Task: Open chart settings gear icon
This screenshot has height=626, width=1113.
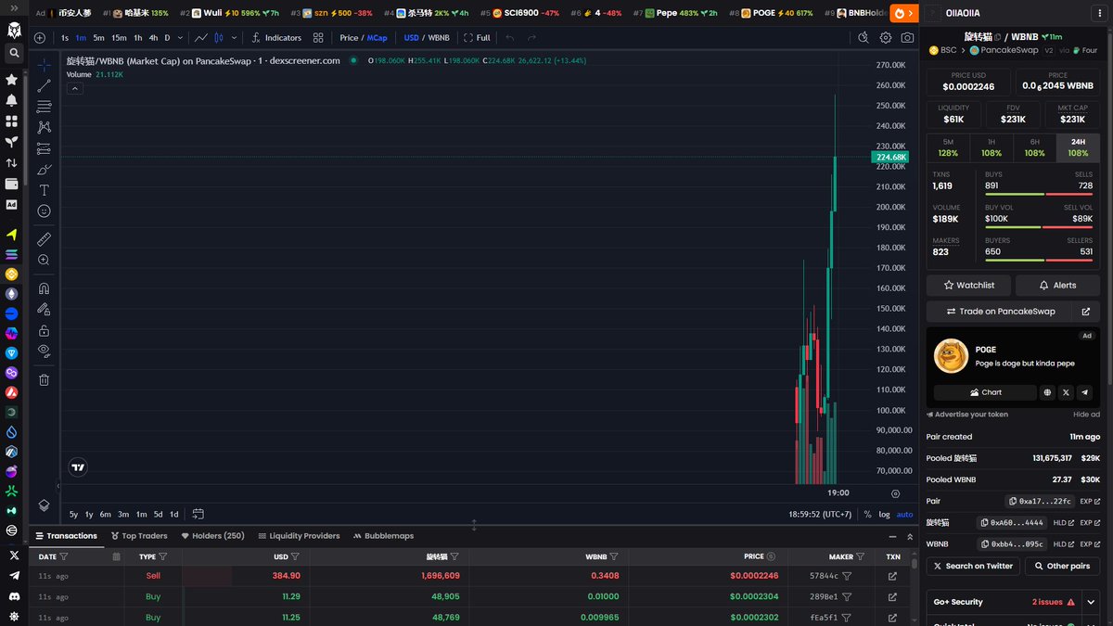Action: [x=886, y=38]
